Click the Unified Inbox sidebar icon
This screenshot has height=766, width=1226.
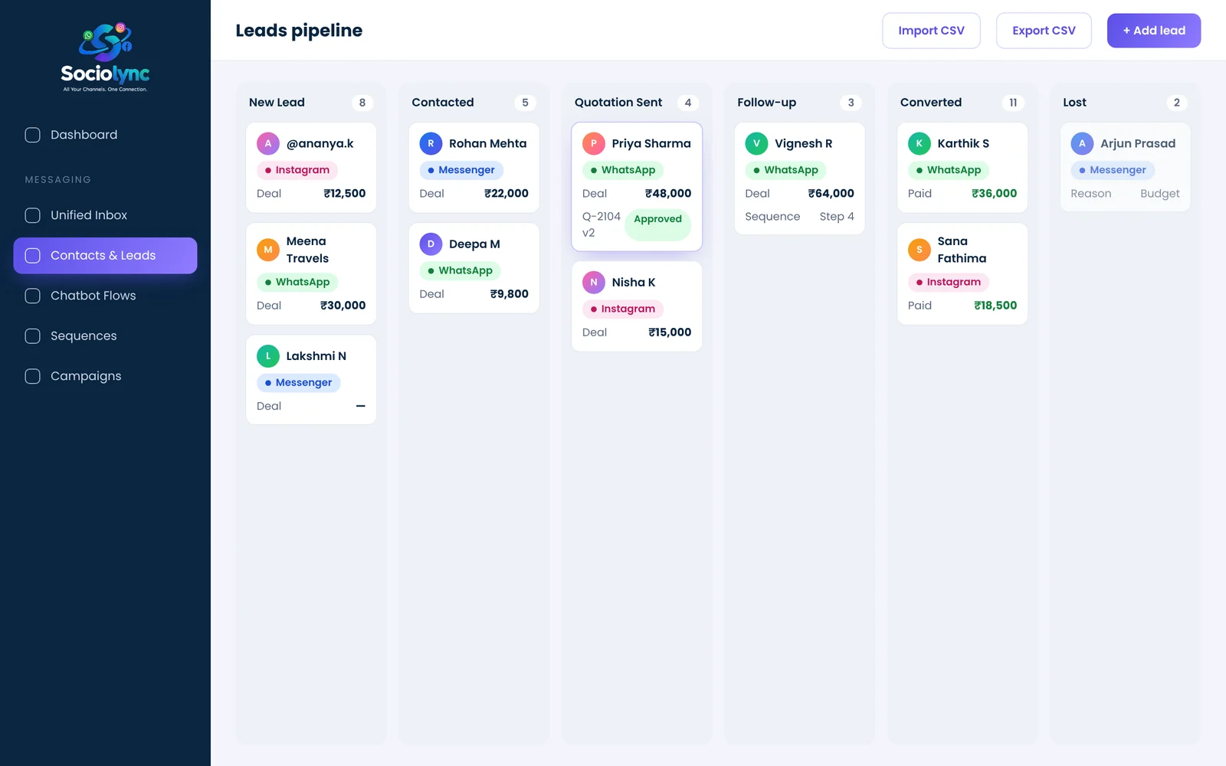tap(33, 215)
